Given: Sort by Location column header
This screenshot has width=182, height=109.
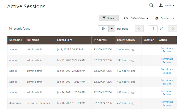Looking at the screenshot, I should coord(149,40).
